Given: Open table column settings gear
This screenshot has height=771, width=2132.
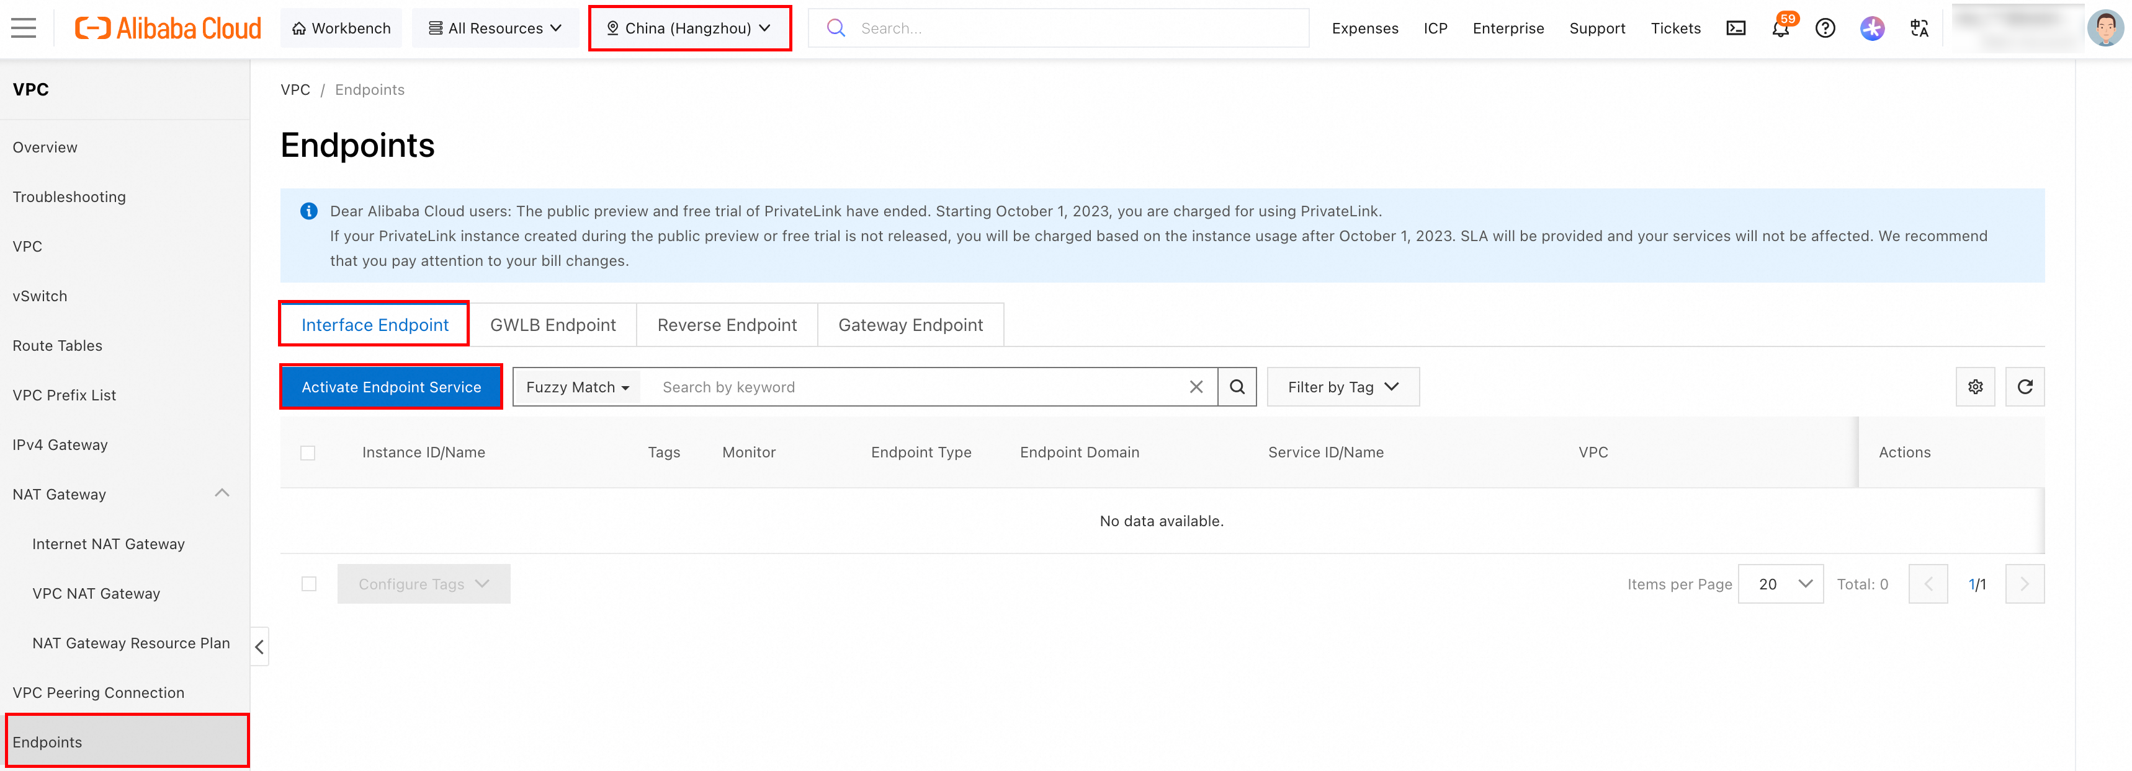Looking at the screenshot, I should [x=1975, y=387].
